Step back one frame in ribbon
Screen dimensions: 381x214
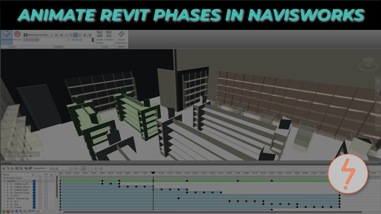[61, 35]
